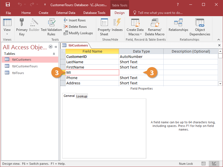Click the empty Data Type cell for MI
Viewport: 223px width, 167px height.
click(141, 72)
